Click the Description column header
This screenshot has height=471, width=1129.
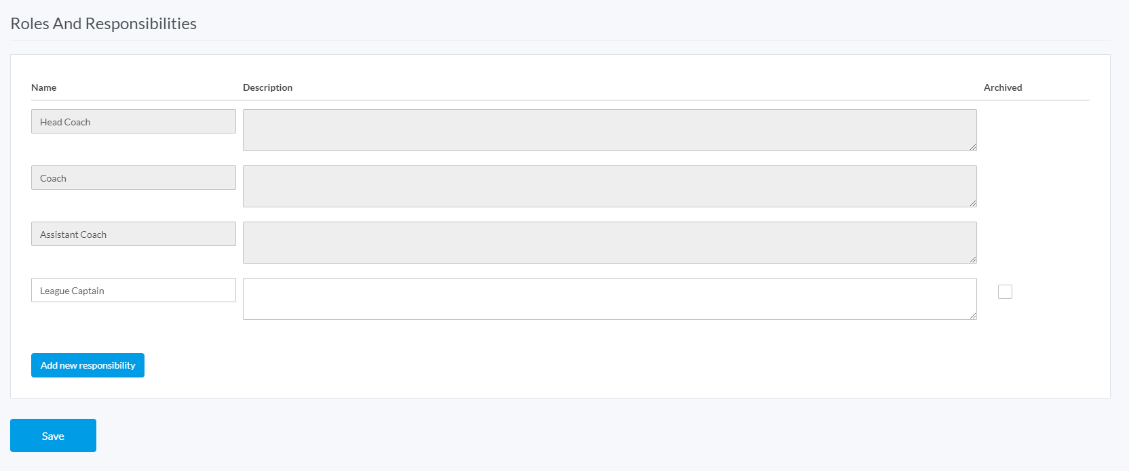(x=268, y=87)
